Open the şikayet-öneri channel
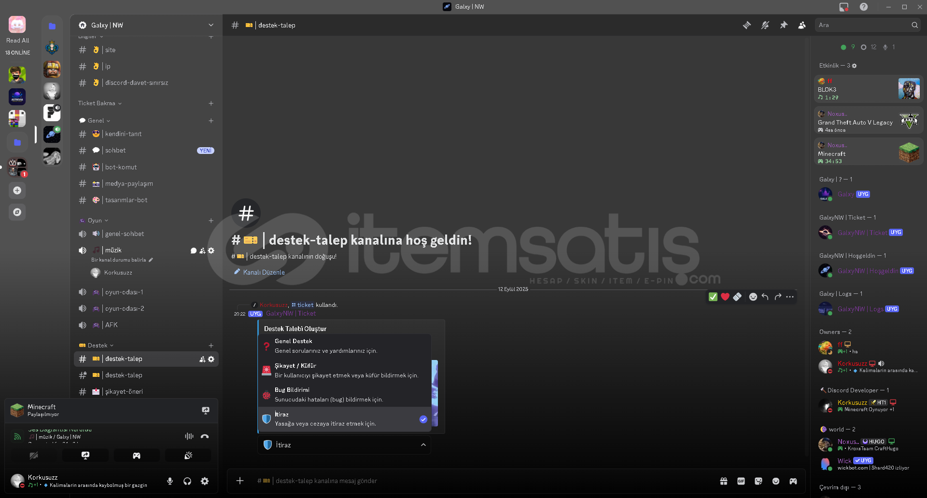The image size is (927, 498). point(146,391)
